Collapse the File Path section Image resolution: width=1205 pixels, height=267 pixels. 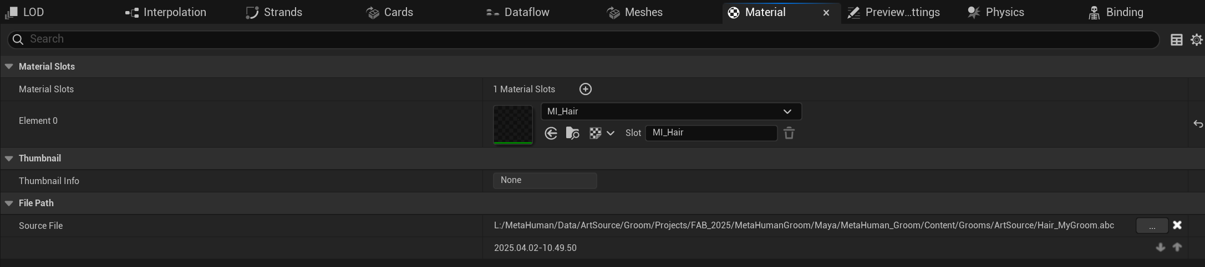(9, 203)
